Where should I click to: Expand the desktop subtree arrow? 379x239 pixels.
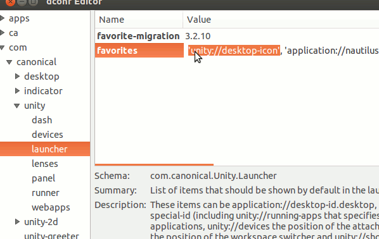(17, 77)
